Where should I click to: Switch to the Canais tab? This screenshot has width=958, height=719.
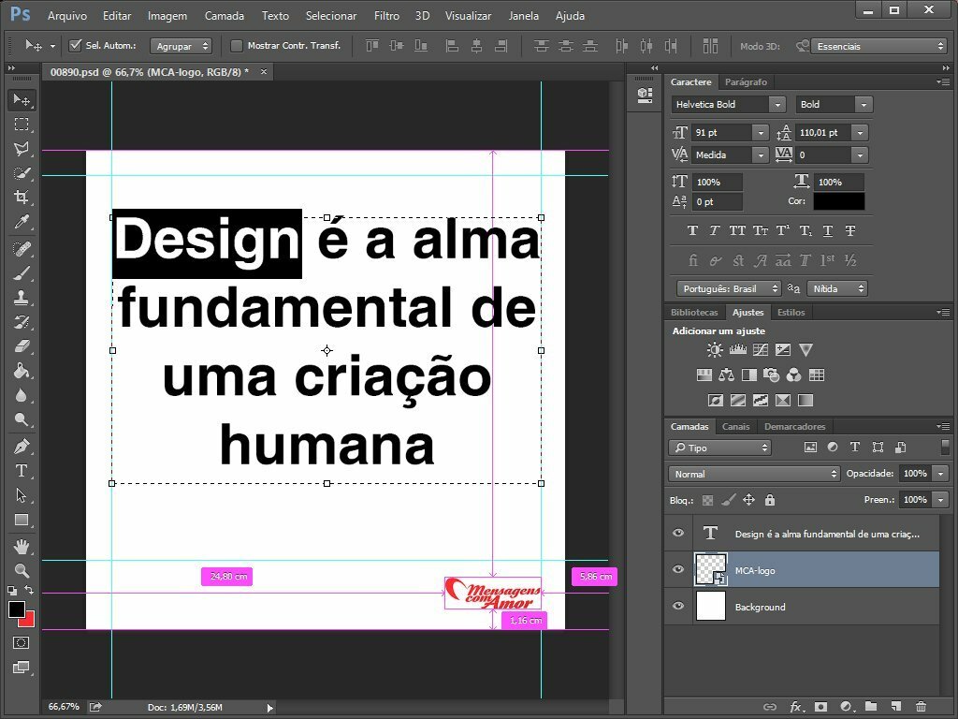tap(735, 426)
